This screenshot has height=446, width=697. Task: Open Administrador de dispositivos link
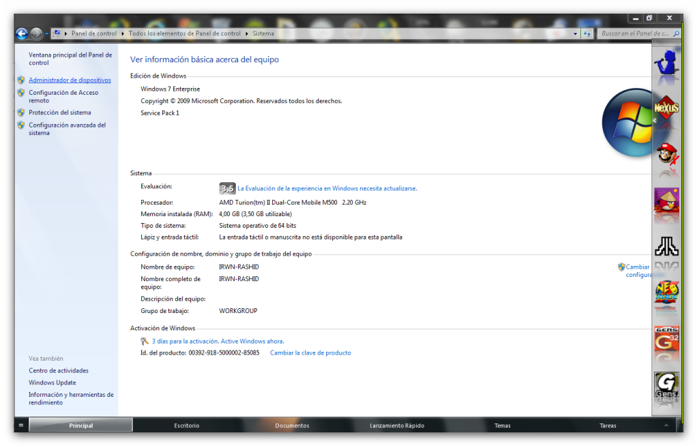pos(70,80)
